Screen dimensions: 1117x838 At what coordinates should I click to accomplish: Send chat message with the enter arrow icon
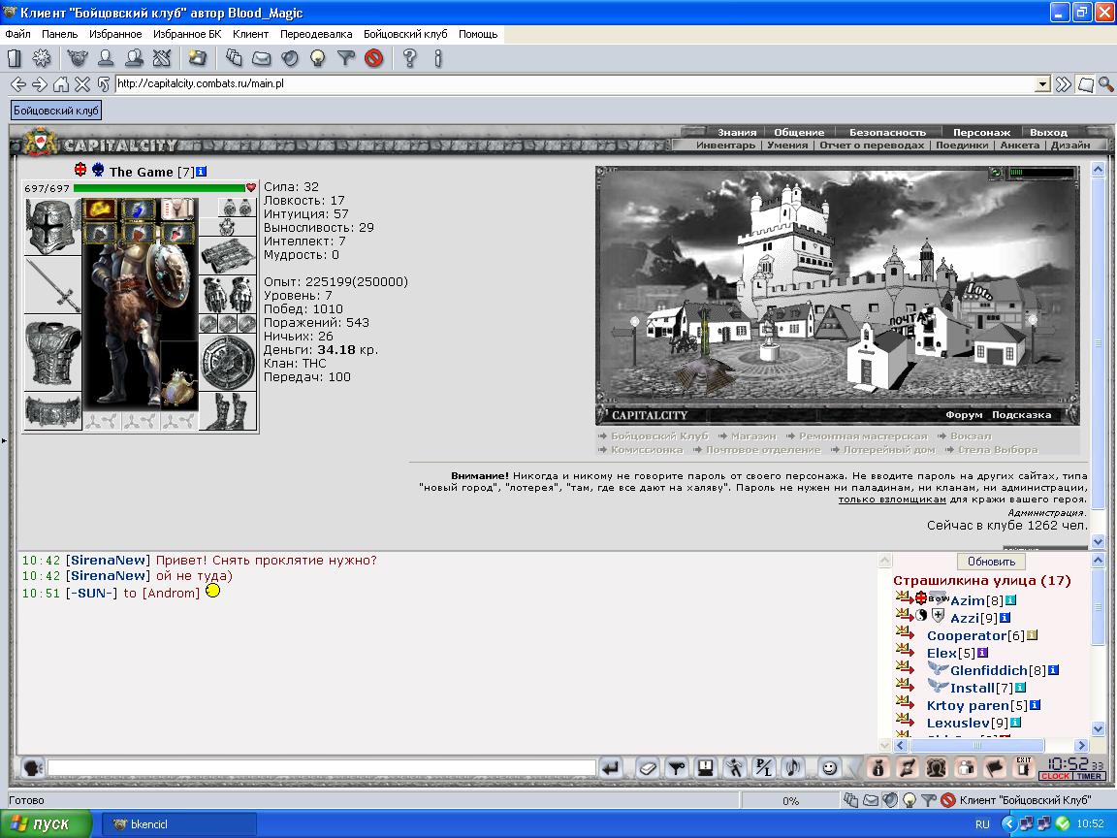611,767
